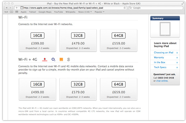Click the site favicon in the address bar
The image size is (186, 123).
[22, 8]
